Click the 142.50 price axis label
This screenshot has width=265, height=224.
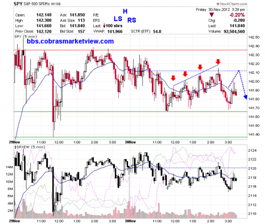[254, 38]
